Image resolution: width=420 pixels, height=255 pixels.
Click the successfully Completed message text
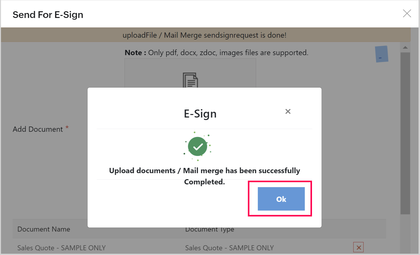[x=204, y=176]
